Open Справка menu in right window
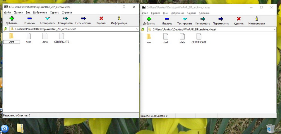The height and width of the screenshot is (134, 281). point(204,13)
